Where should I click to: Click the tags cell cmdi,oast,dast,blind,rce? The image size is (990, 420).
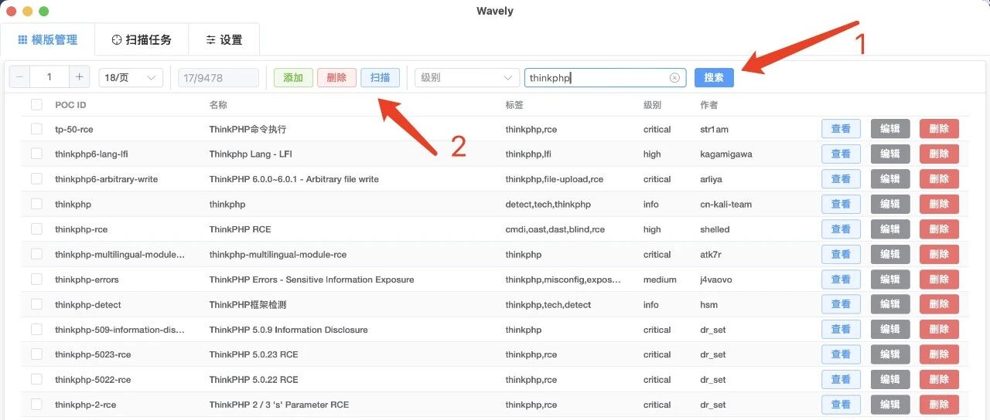[555, 229]
